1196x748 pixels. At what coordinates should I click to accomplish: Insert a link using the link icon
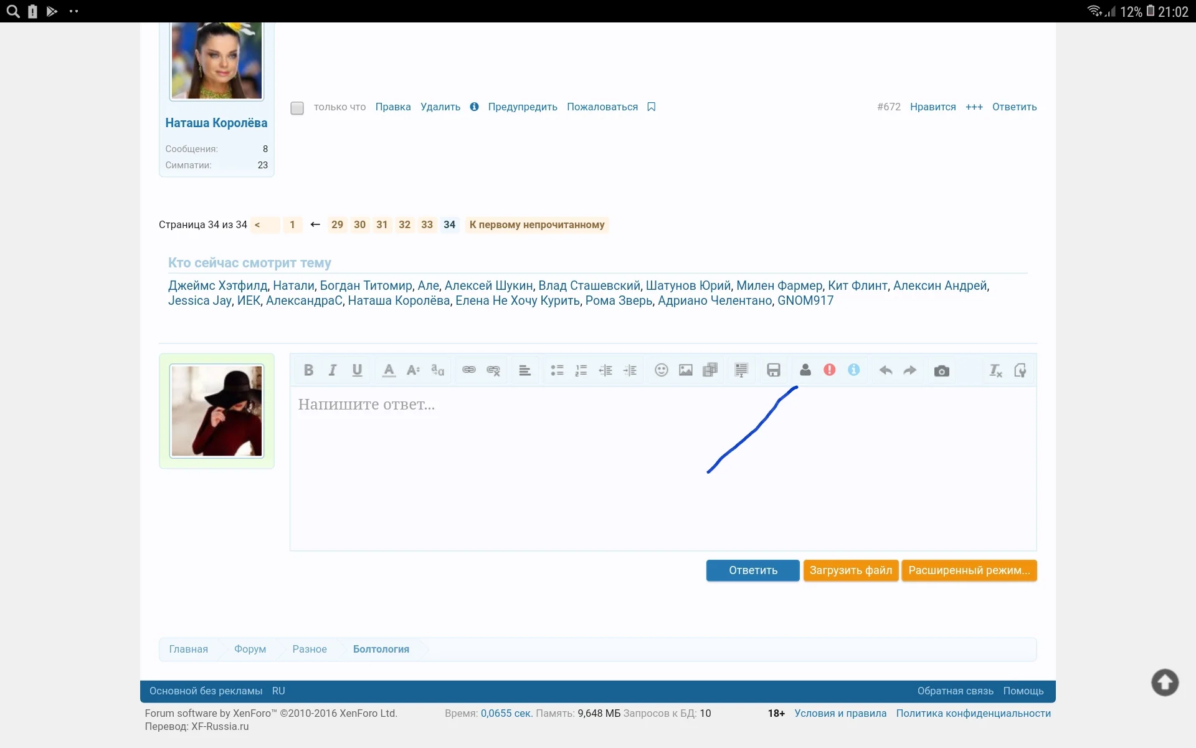[468, 370]
